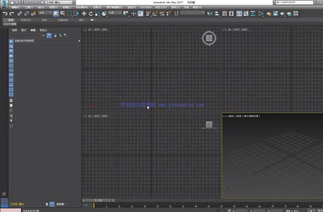Toggle Percent Snap
Image resolution: width=323 pixels, height=212 pixels.
coord(162,14)
